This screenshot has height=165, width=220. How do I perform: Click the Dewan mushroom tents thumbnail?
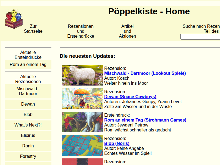pyautogui.click(x=82, y=98)
